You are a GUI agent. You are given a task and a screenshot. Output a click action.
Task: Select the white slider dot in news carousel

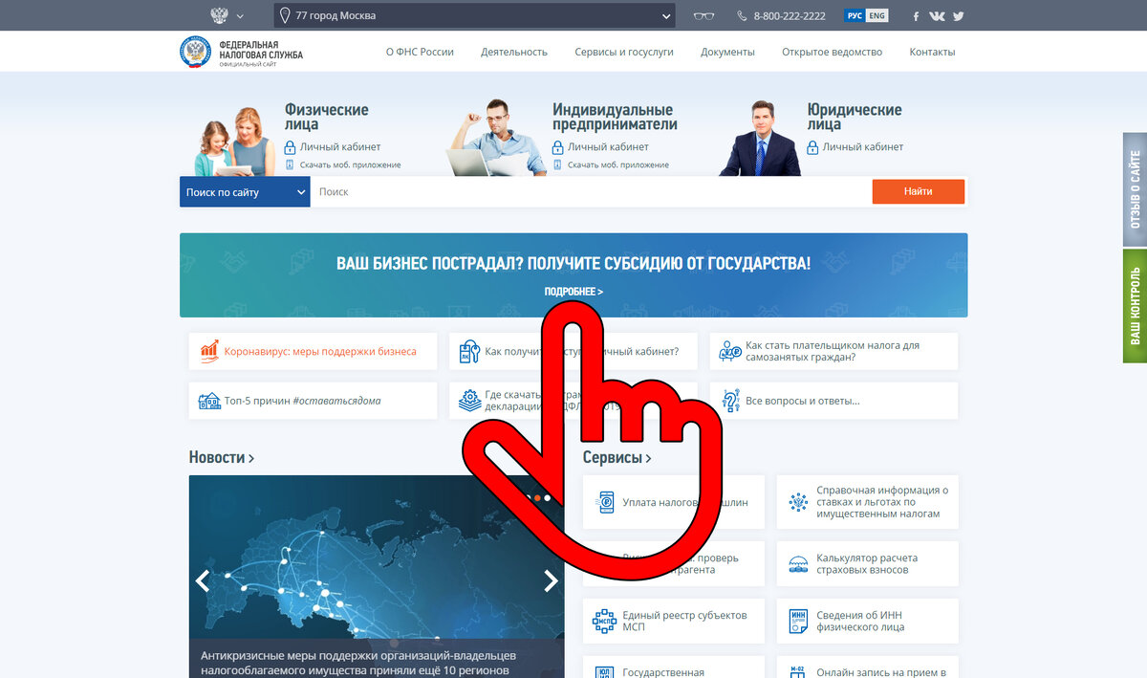[x=548, y=498]
